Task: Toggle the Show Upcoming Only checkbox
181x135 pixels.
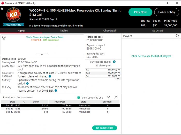Action: [x=79, y=98]
